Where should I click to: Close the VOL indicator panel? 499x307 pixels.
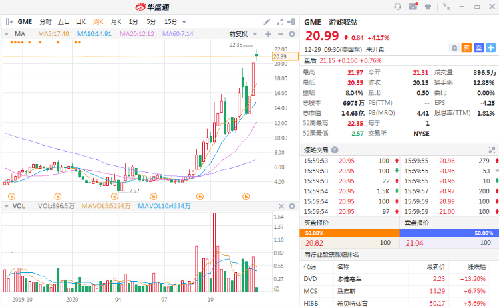click(x=281, y=206)
